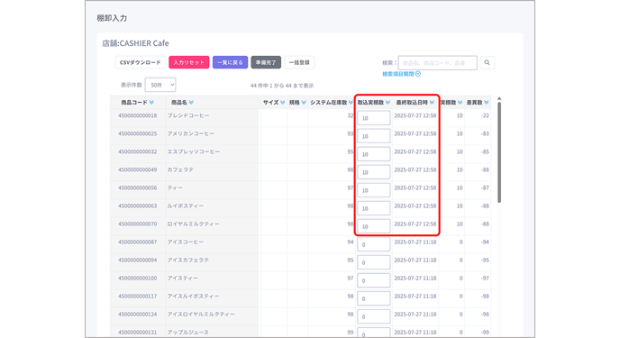Image resolution: width=620 pixels, height=338 pixels.
Task: Click 取込実棚数 field for アイスティー row
Action: pyautogui.click(x=374, y=280)
